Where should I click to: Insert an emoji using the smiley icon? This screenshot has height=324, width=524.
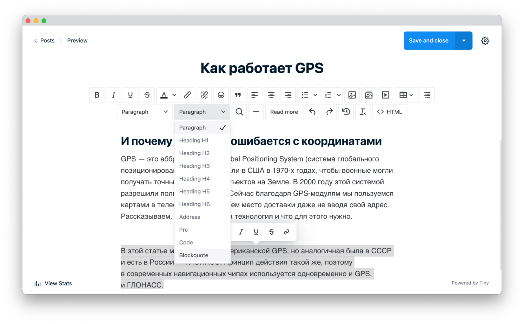point(221,95)
